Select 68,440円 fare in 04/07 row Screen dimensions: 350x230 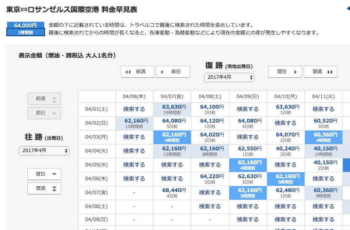172,193
